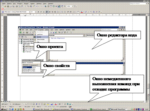Click the Line Color button in Drawing toolbar

click(52, 104)
